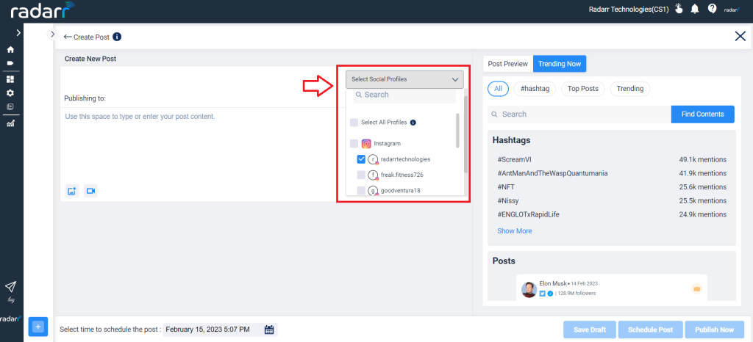Click the #NFT hashtag
This screenshot has height=342, width=753.
(x=506, y=187)
